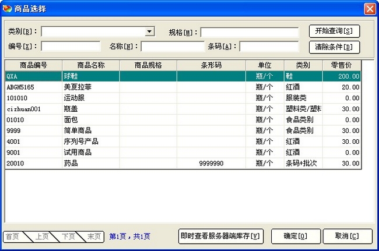Click the 零售价 column header
Image resolution: width=379 pixels, height=251 pixels.
tap(342, 65)
